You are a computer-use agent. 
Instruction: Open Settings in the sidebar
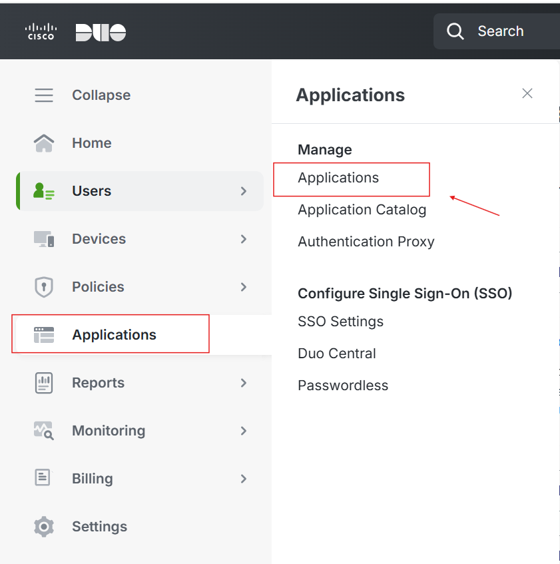point(100,527)
